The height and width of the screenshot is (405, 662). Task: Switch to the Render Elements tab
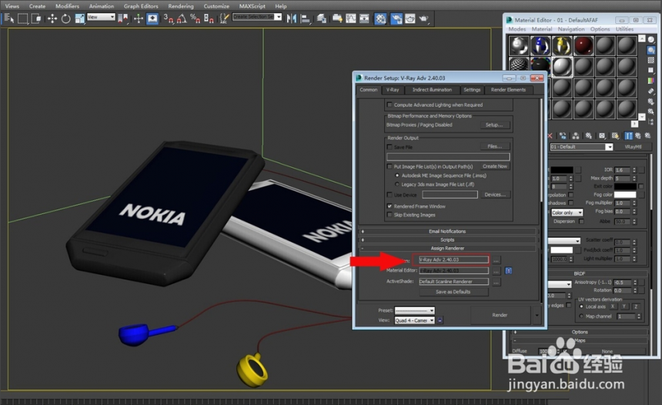point(508,89)
